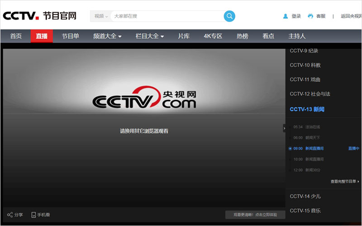Open the 节目单 navigation item
362x226 pixels.
(x=70, y=36)
